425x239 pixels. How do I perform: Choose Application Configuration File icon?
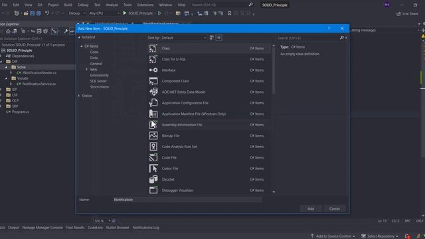coord(153,103)
